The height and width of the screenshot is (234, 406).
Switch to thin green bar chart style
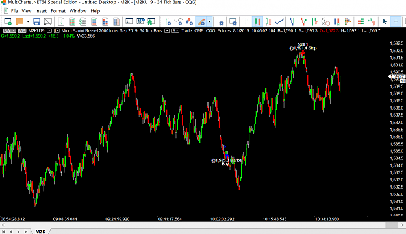(x=246, y=21)
